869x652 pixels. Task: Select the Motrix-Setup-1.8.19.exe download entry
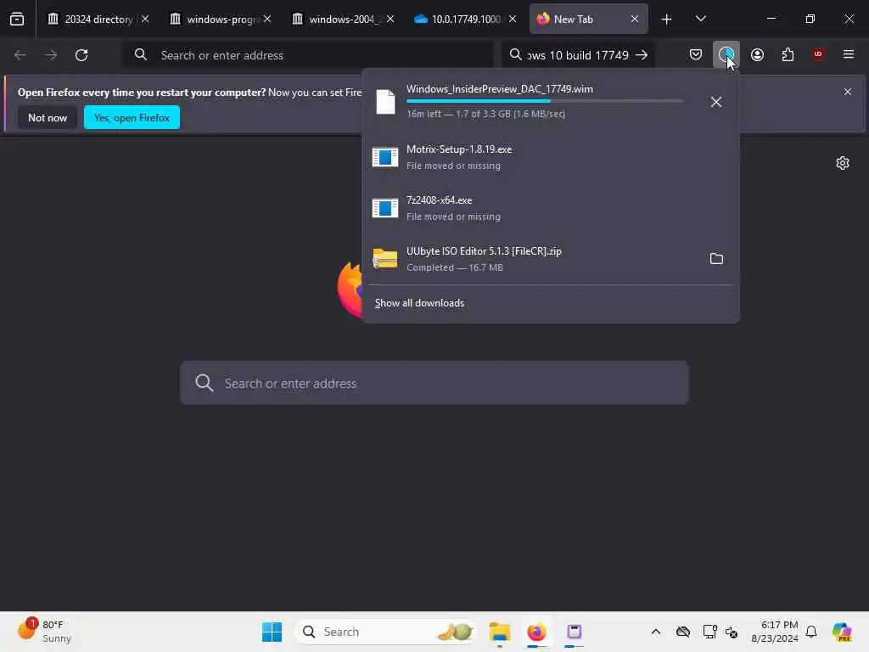point(550,157)
